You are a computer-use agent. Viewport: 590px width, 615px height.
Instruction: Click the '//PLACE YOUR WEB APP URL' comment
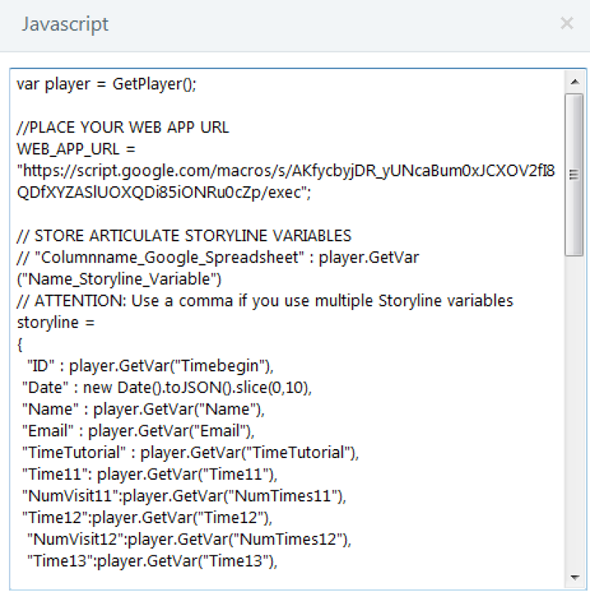point(122,128)
